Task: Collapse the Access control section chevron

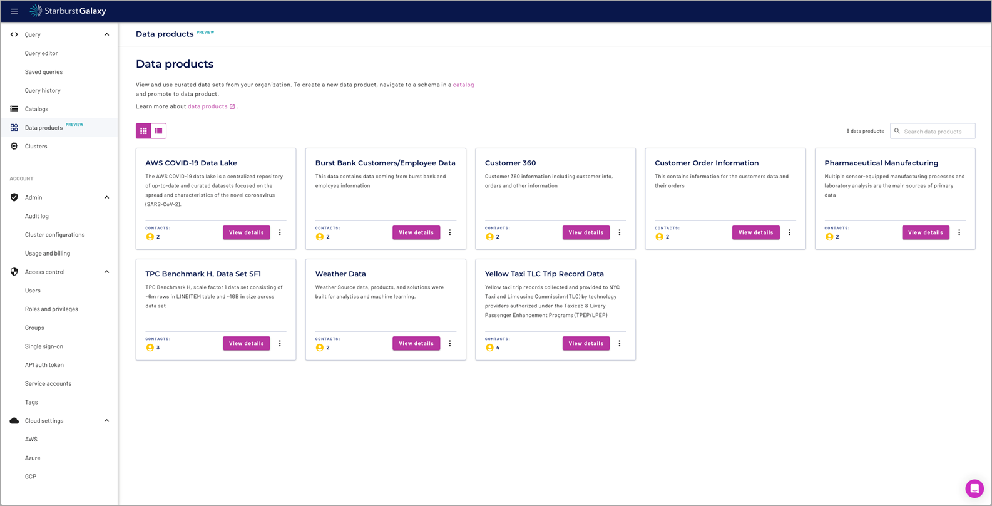Action: [106, 272]
